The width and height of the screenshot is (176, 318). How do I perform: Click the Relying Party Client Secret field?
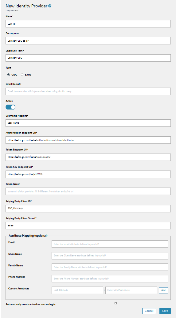[88, 225]
